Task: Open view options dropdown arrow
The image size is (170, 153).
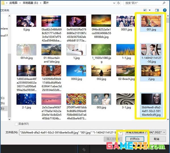Action: 150,10
